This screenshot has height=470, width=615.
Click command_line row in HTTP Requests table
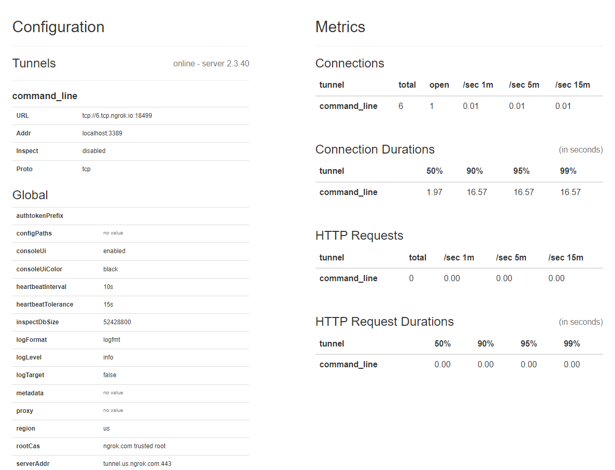(x=459, y=279)
